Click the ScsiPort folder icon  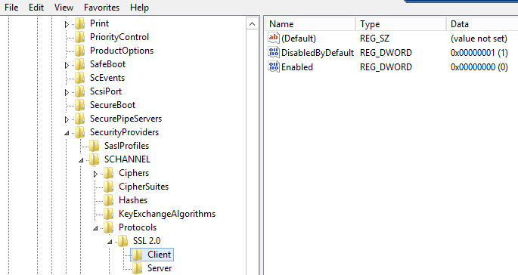[79, 91]
